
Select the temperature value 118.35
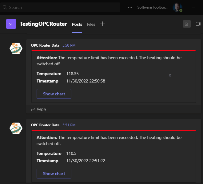point(72,74)
